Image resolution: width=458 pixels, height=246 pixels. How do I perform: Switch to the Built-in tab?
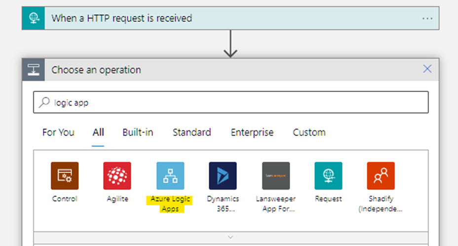138,132
